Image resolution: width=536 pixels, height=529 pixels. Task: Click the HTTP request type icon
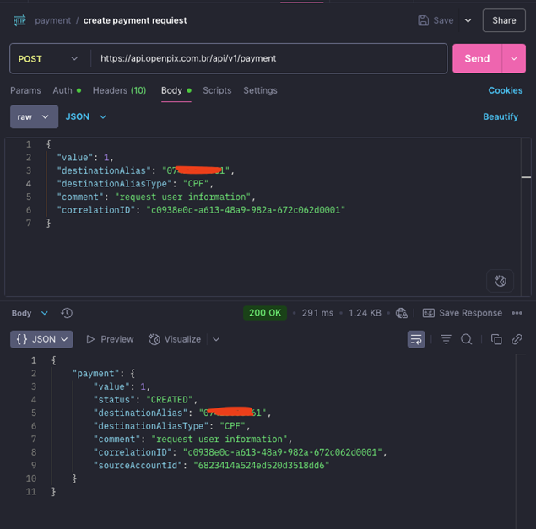point(19,20)
